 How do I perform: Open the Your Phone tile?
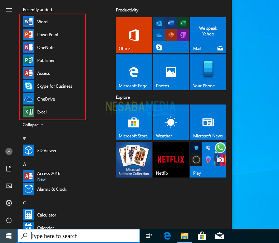[x=208, y=72]
